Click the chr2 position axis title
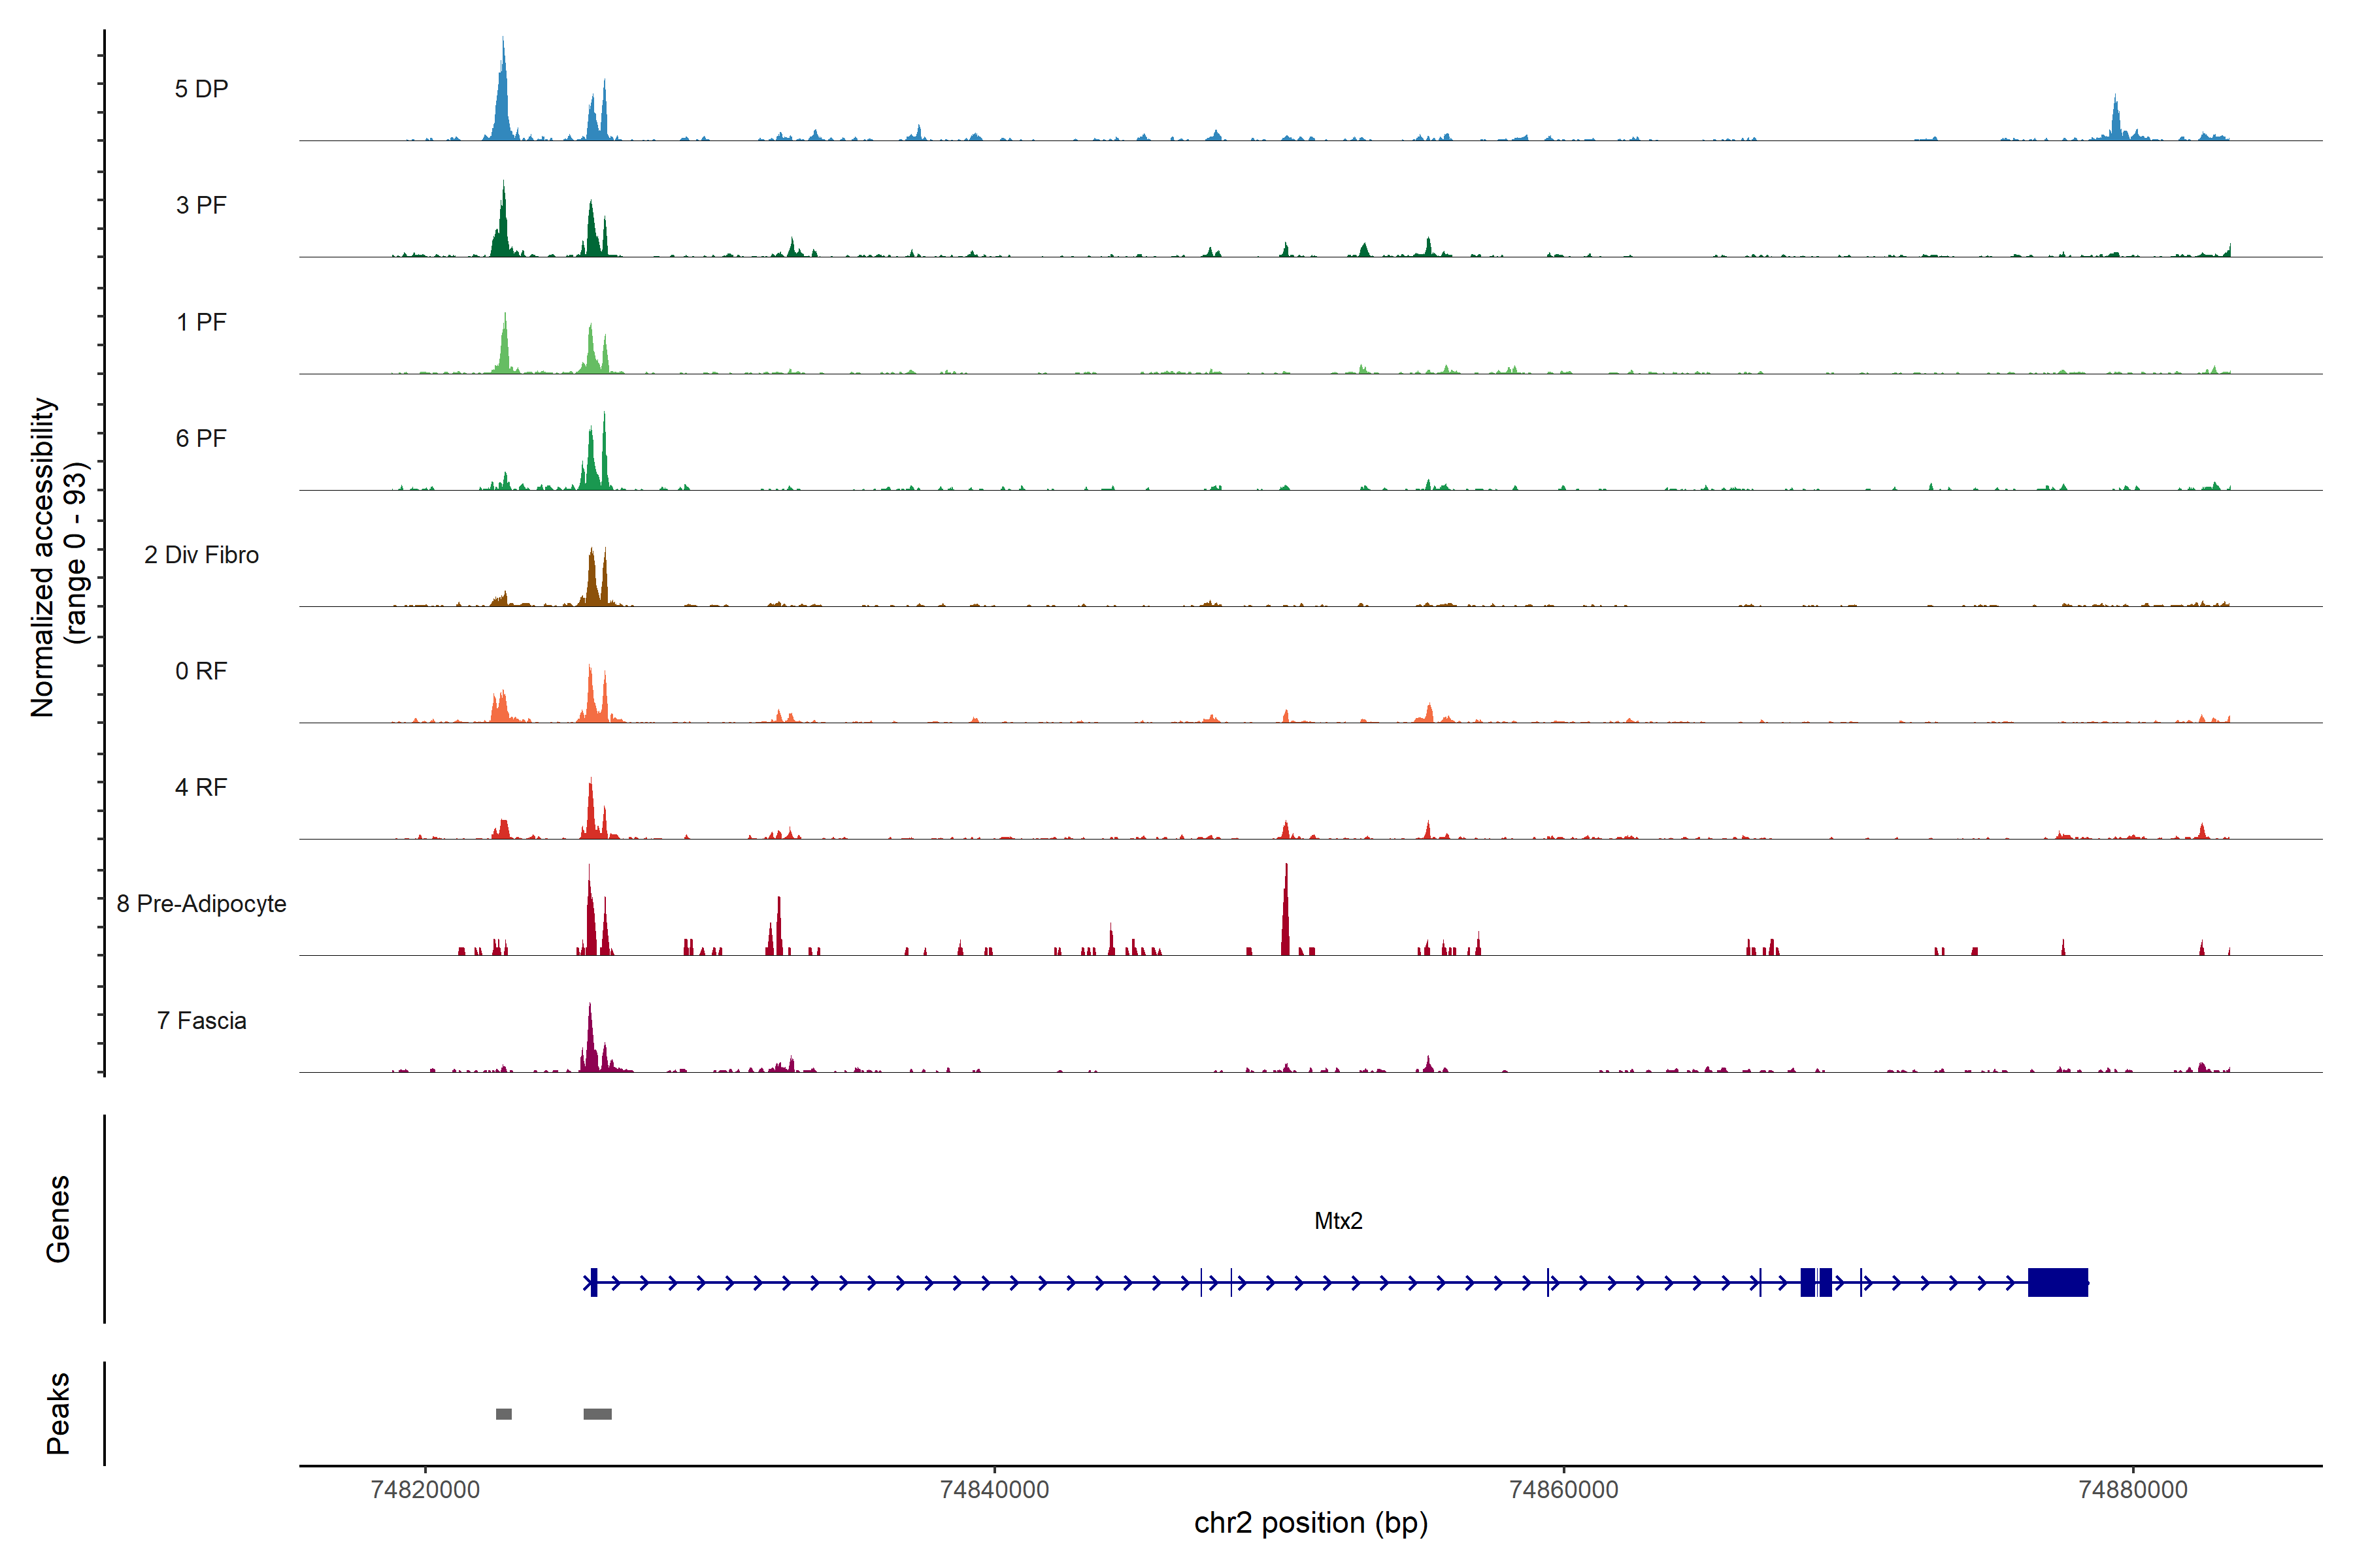This screenshot has height=1568, width=2353. click(x=1310, y=1523)
